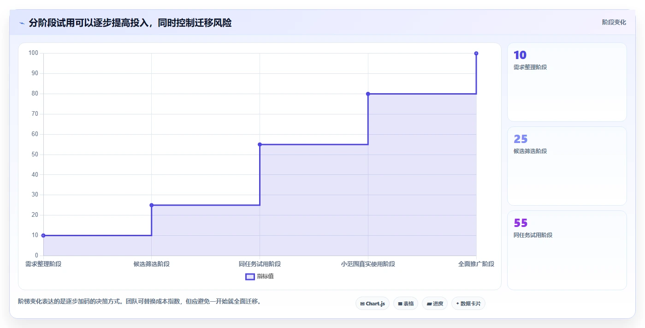Click the y-axis label 50
Viewport: 645px width, 328px height.
tap(35, 155)
